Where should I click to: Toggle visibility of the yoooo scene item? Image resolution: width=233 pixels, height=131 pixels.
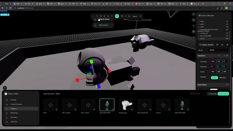227,39
